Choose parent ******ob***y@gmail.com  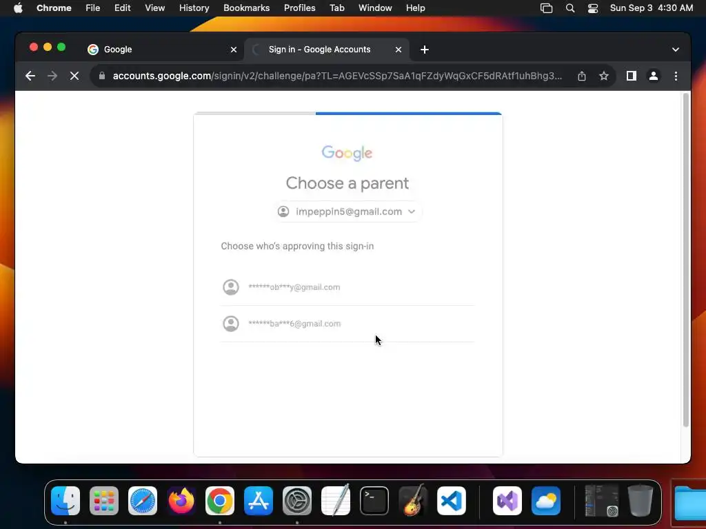[x=347, y=287]
